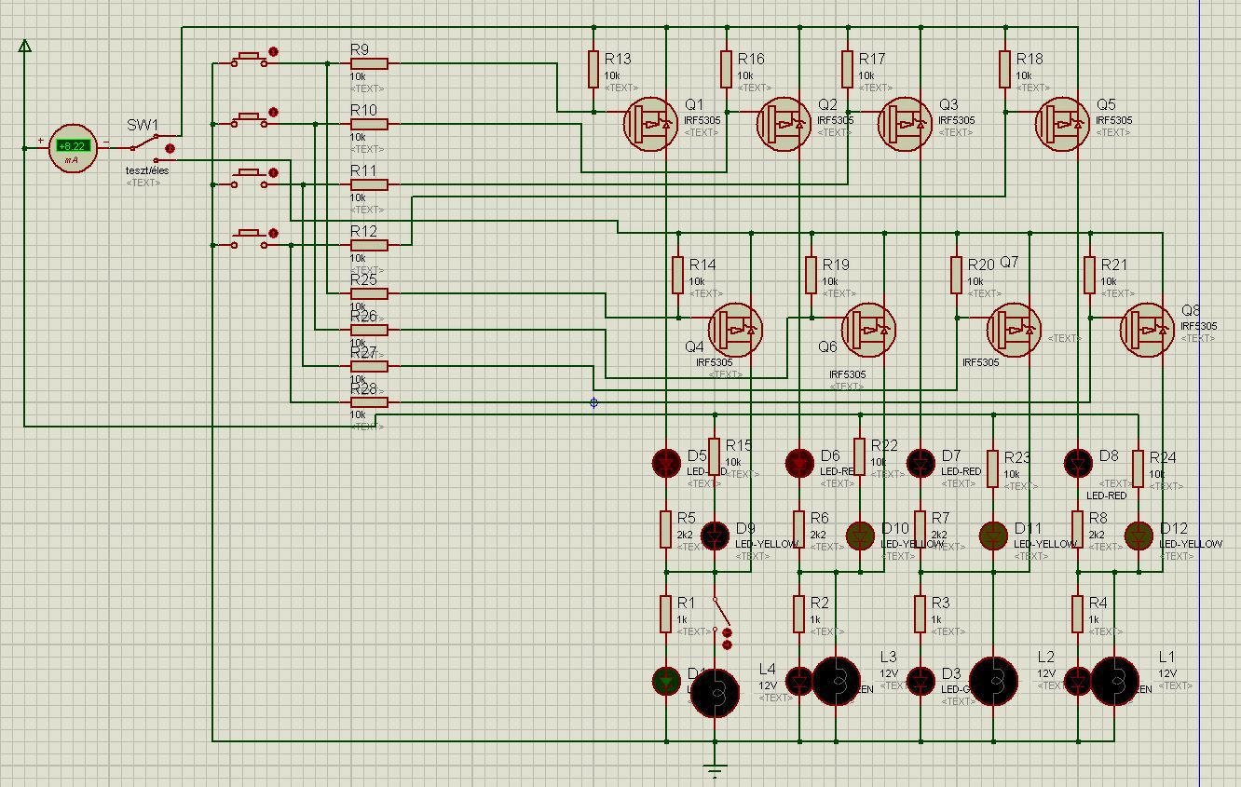Image resolution: width=1241 pixels, height=787 pixels.
Task: Click the Q1 IRF5305 MOSFET symbol
Action: click(651, 124)
